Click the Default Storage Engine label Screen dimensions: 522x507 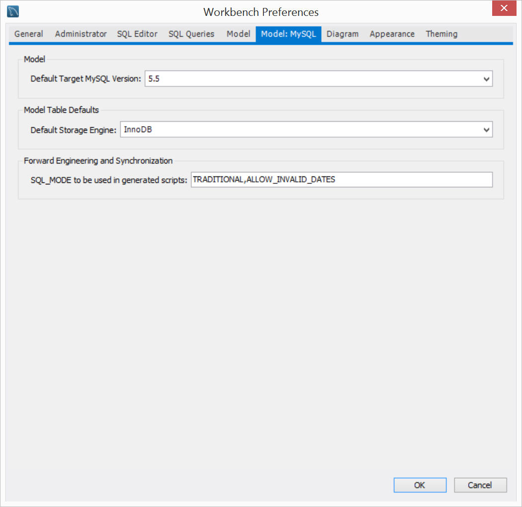[74, 130]
